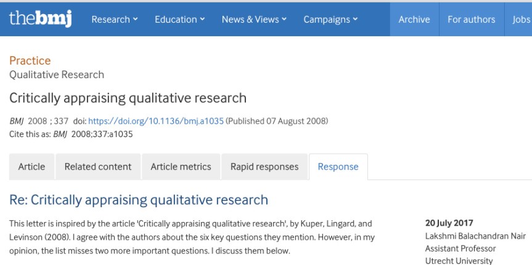Image resolution: width=532 pixels, height=265 pixels.
Task: Switch to the Related content tab
Action: [x=98, y=167]
